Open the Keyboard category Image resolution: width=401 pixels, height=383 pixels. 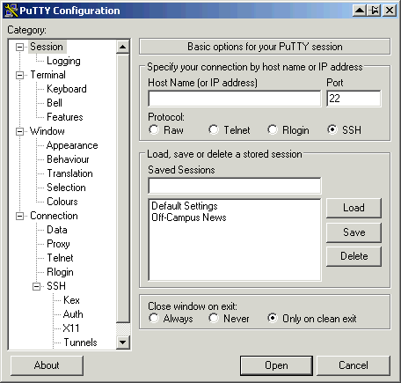[67, 89]
